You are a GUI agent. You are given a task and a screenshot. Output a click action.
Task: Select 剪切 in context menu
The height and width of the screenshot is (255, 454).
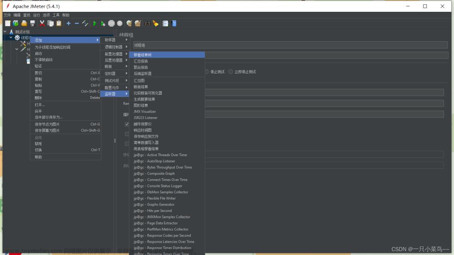click(65, 73)
